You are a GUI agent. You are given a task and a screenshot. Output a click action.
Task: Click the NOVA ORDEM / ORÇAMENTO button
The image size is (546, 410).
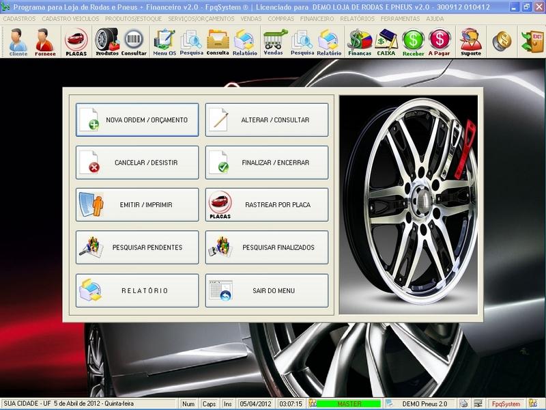point(137,120)
